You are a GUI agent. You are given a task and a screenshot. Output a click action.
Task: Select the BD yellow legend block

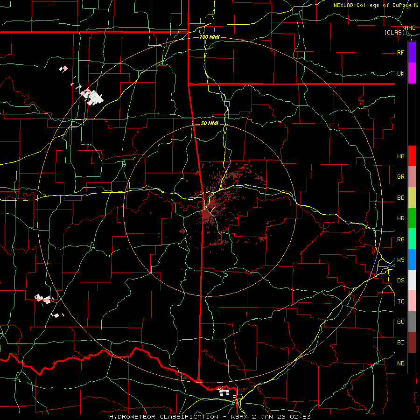coord(412,198)
